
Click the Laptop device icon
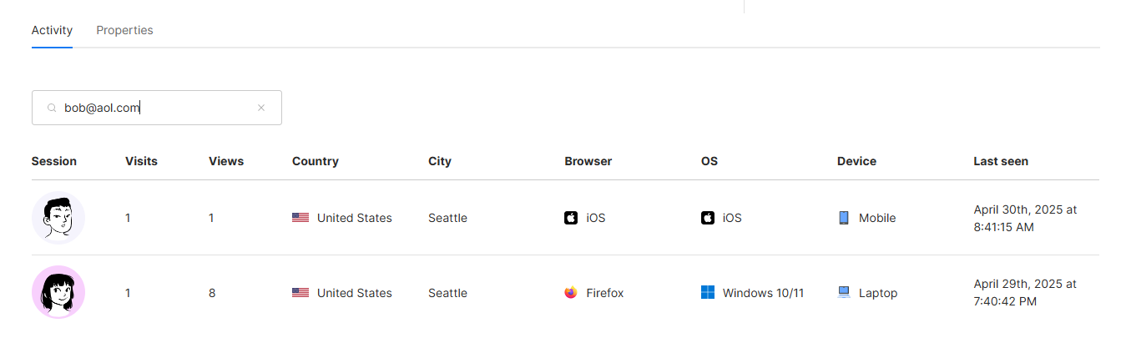tap(844, 293)
